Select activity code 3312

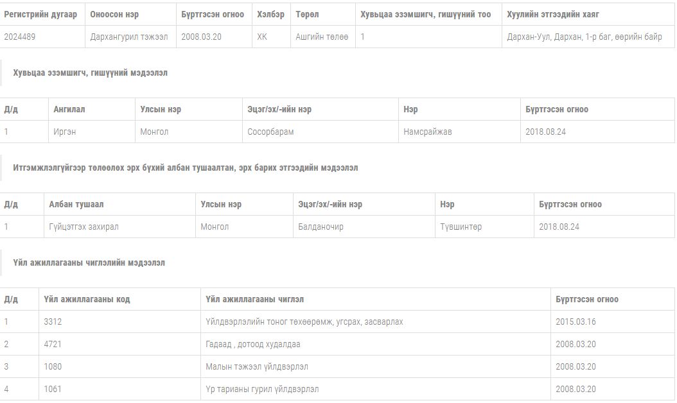53,322
